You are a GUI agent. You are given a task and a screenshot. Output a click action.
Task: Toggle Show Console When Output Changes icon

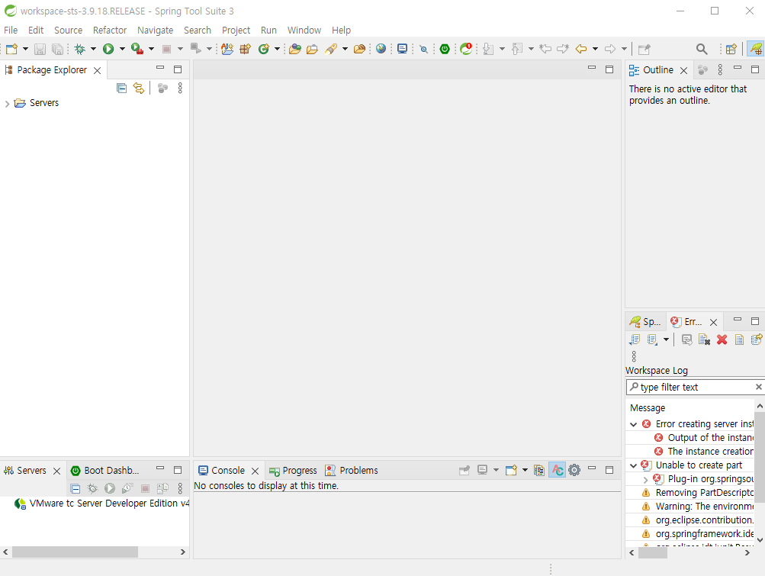pyautogui.click(x=558, y=470)
